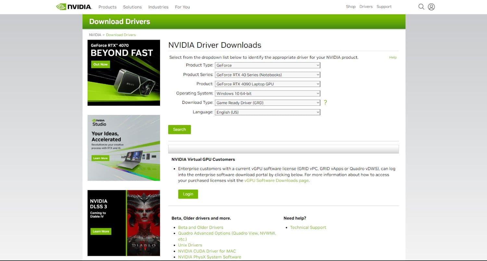
Task: Click the Download Drivers green banner title
Action: click(119, 21)
